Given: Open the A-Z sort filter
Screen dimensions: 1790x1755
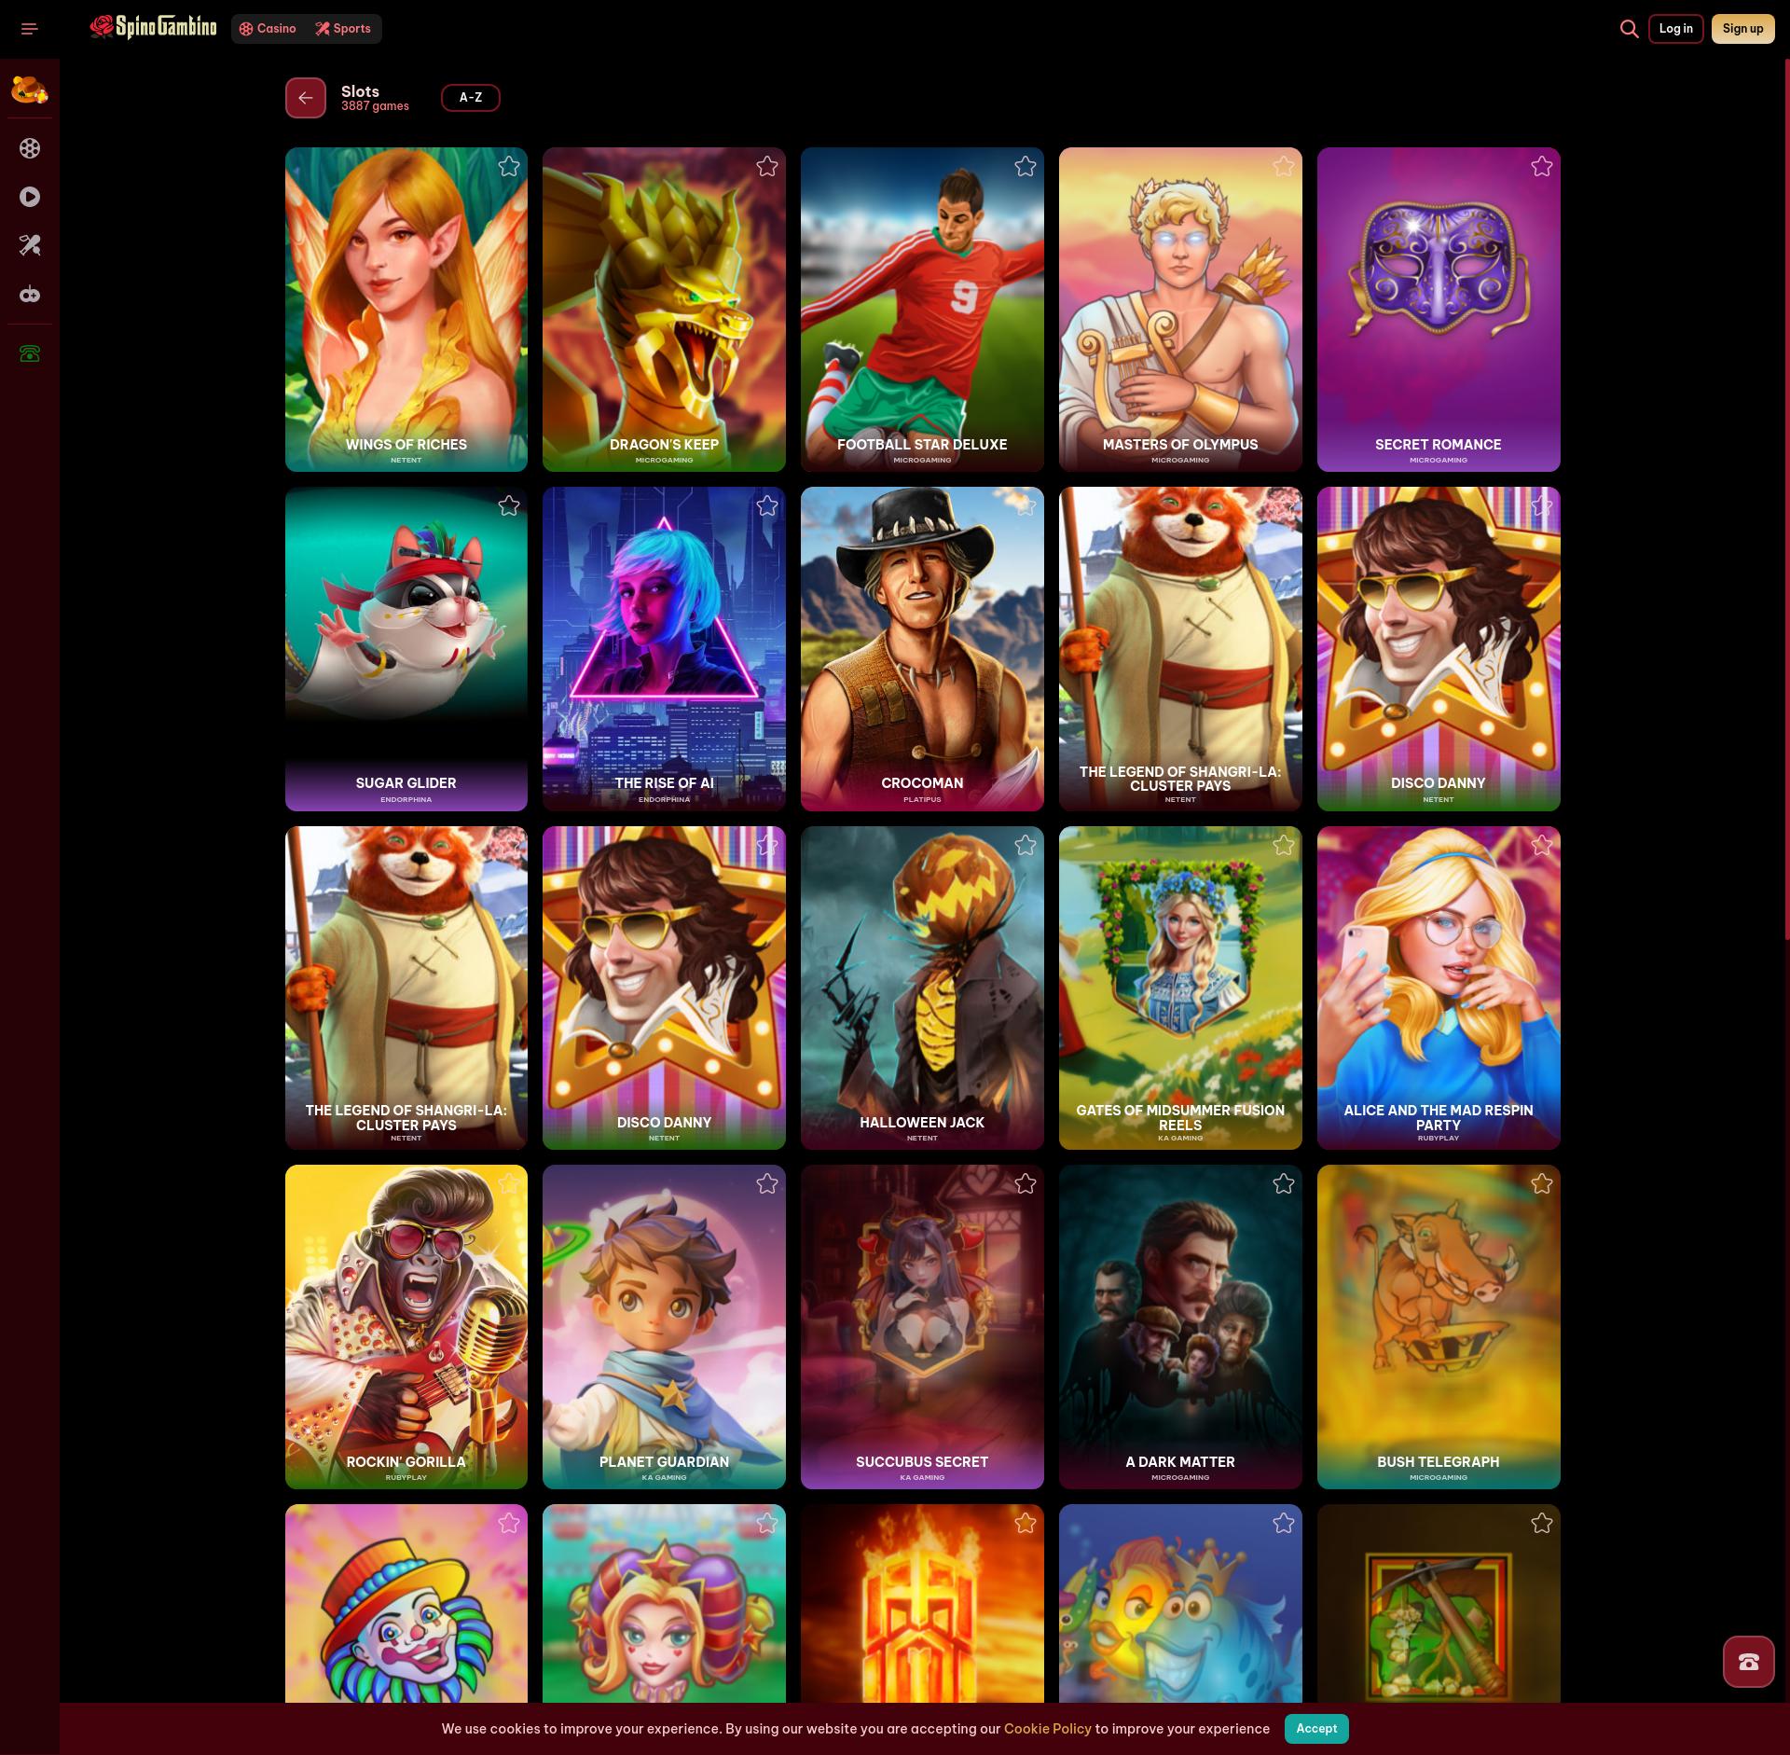Looking at the screenshot, I should pyautogui.click(x=470, y=98).
